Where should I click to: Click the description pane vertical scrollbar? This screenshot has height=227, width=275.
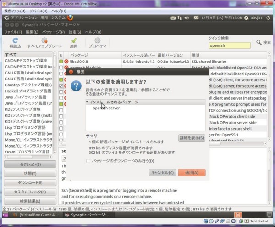coord(269,176)
